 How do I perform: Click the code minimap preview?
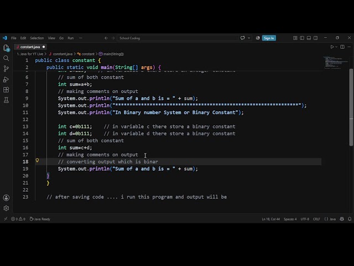tap(336, 62)
